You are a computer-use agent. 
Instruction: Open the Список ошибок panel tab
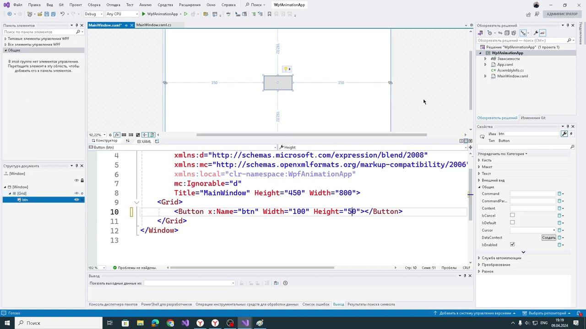click(315, 304)
